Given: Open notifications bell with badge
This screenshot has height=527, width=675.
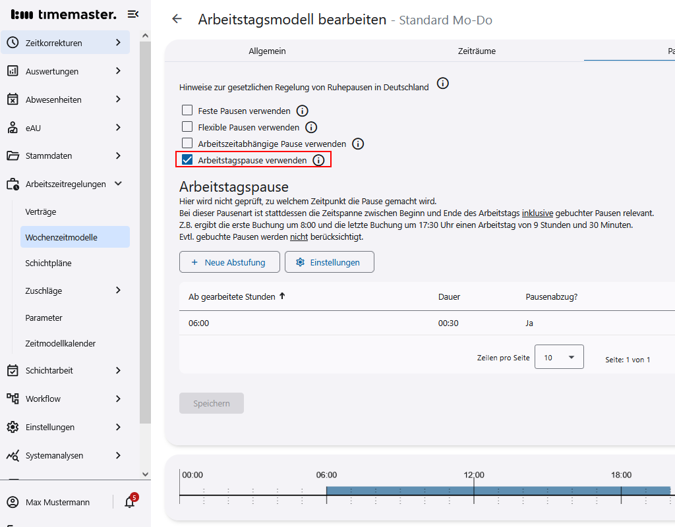Looking at the screenshot, I should [130, 502].
